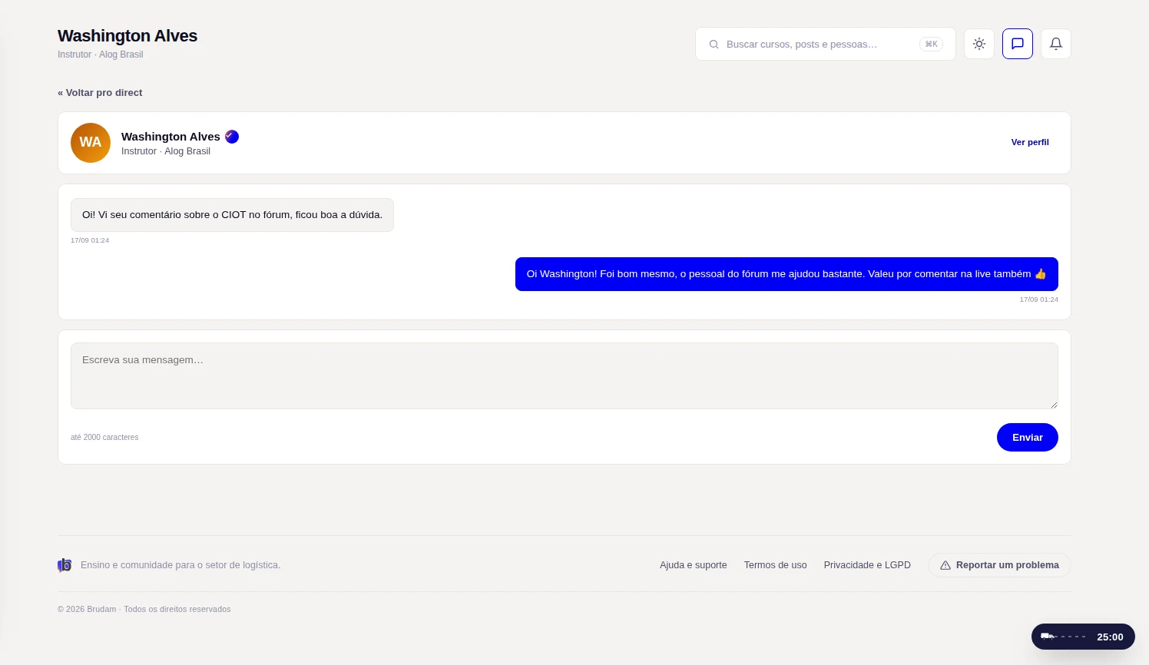Click the received message about CIOT no fórum
This screenshot has height=665, width=1149.
(x=232, y=215)
